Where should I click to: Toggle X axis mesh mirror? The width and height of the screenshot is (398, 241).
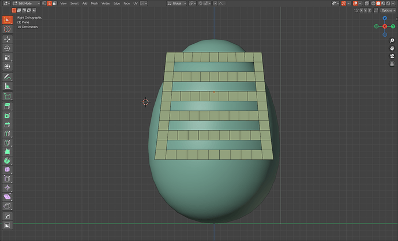(361, 10)
